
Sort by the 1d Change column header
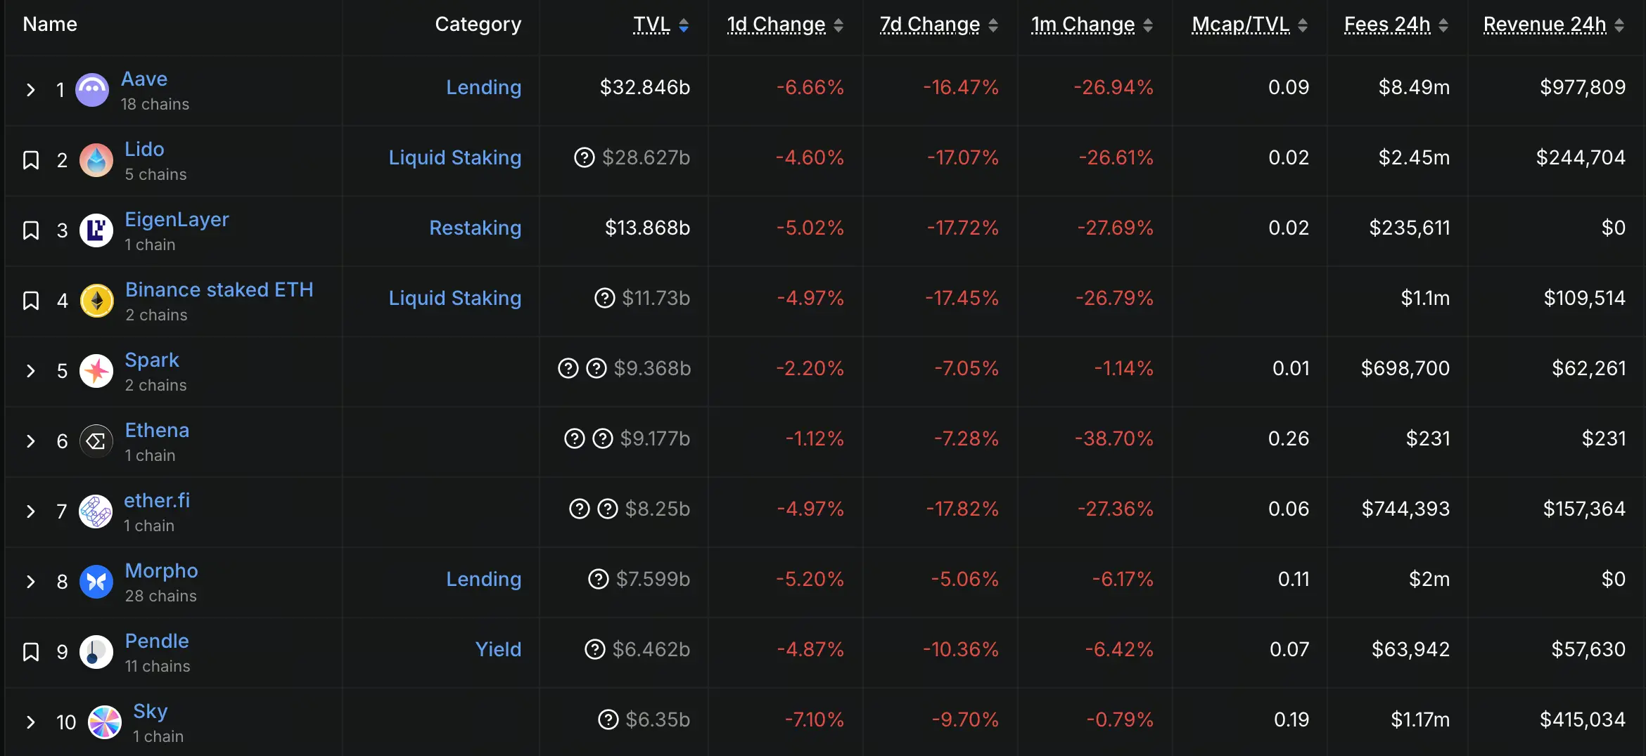click(775, 25)
